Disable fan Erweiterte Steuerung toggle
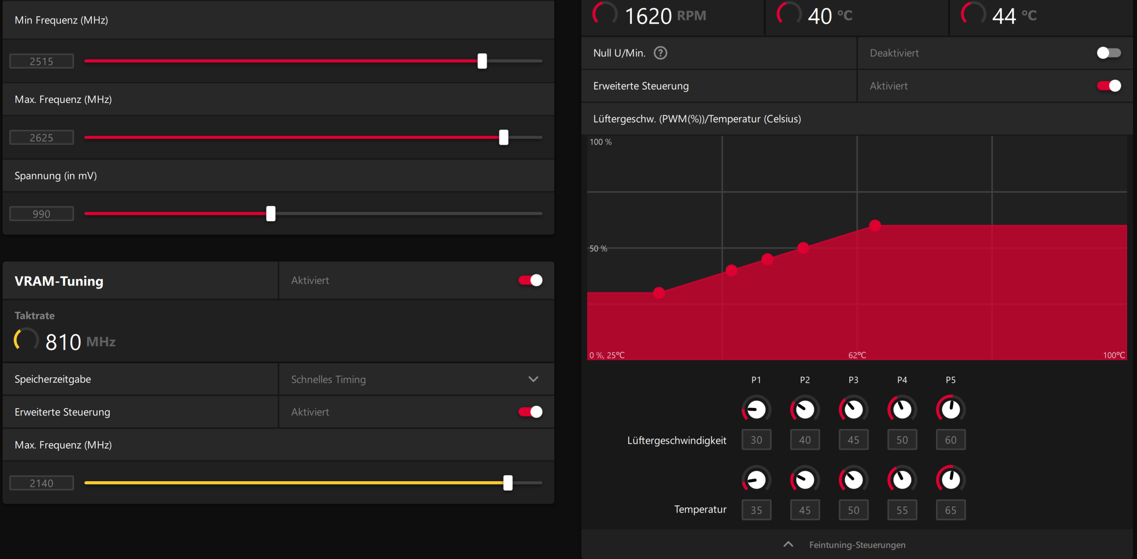This screenshot has width=1137, height=559. 1108,86
